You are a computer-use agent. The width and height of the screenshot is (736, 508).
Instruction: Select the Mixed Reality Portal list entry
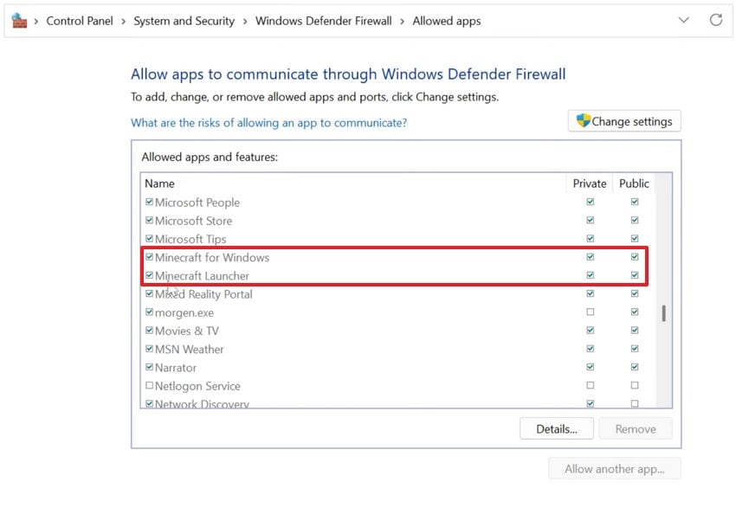(x=203, y=294)
